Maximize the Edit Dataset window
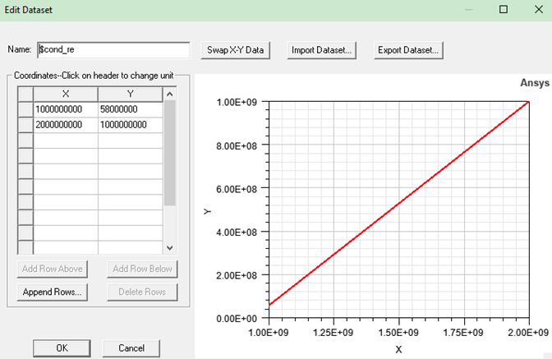The width and height of the screenshot is (552, 359). point(504,10)
